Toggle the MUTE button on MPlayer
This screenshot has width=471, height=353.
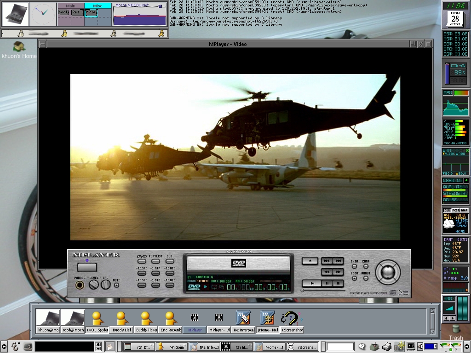point(116,285)
